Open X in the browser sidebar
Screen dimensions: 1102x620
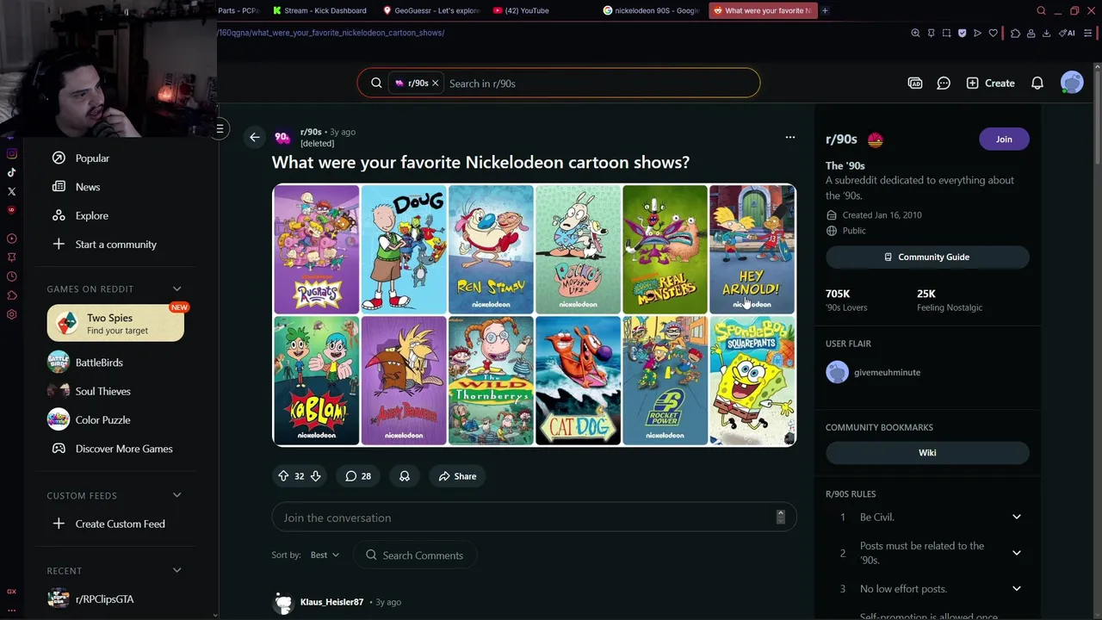[x=11, y=191]
